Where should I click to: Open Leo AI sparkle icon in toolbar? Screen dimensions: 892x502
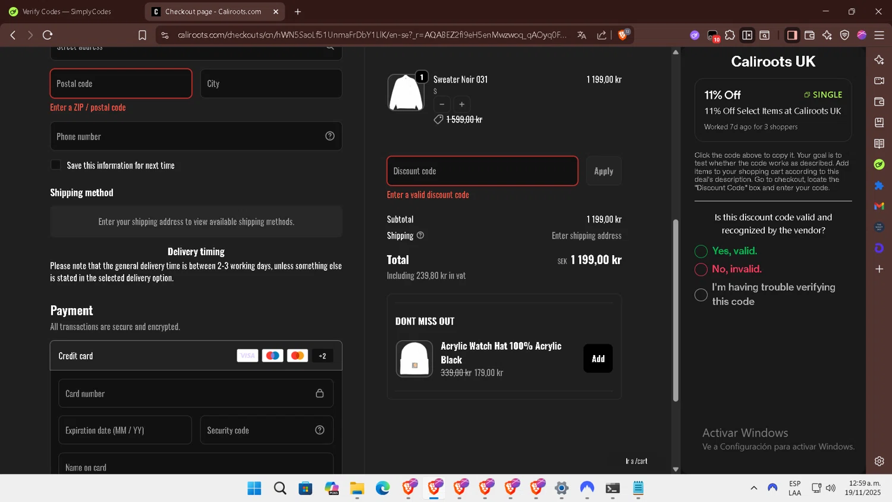click(827, 35)
